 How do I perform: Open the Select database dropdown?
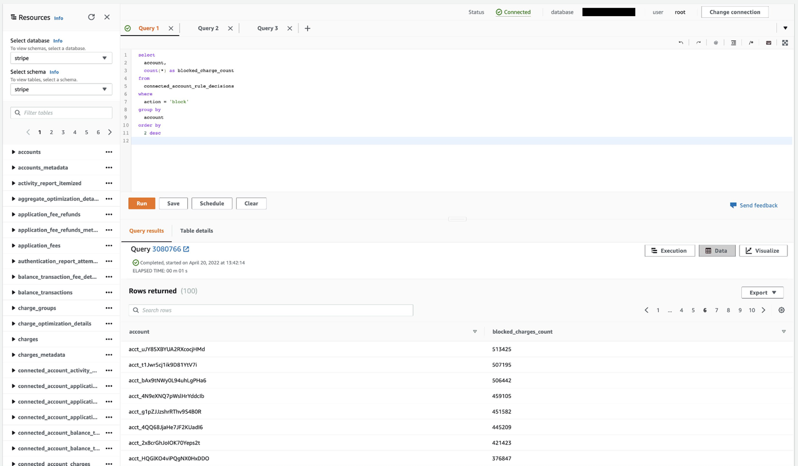pos(61,58)
